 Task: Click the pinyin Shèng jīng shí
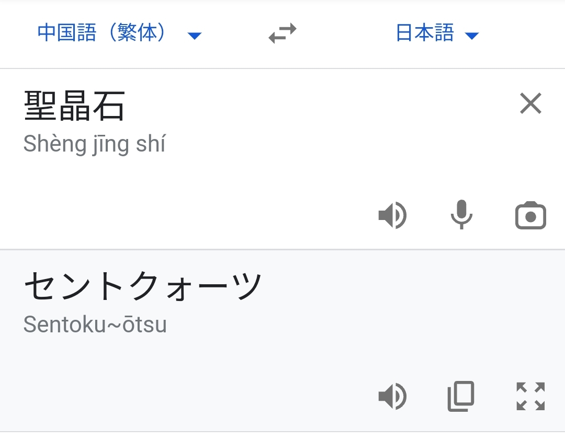point(94,144)
